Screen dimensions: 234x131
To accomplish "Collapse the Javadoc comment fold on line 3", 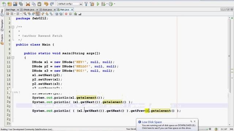I will click(13, 27).
